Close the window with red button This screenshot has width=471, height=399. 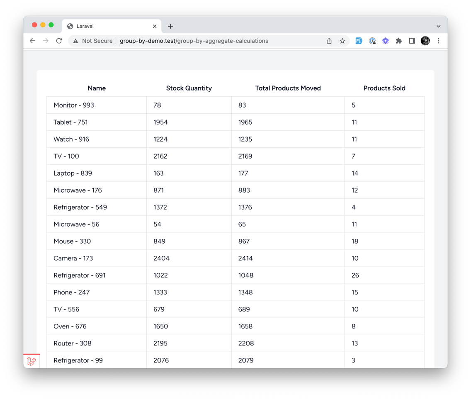click(34, 25)
